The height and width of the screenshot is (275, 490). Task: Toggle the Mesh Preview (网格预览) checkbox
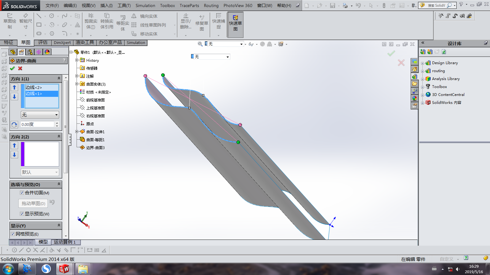pyautogui.click(x=13, y=234)
